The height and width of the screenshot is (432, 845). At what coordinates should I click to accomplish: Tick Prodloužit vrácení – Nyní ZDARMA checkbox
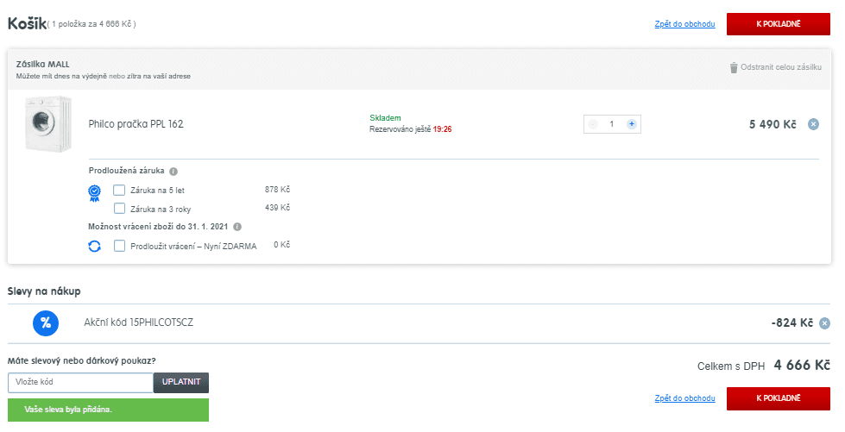click(119, 246)
